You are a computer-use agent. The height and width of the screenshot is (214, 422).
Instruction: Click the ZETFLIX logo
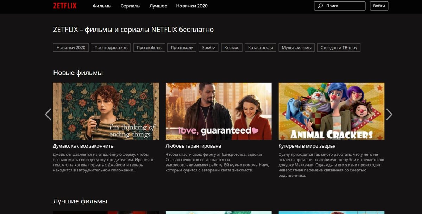click(x=65, y=6)
